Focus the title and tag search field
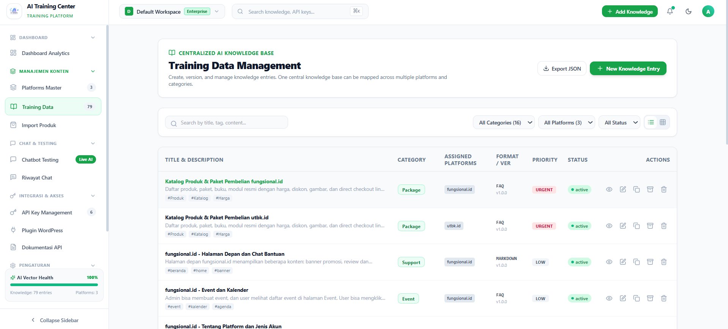The height and width of the screenshot is (329, 728). (x=226, y=123)
